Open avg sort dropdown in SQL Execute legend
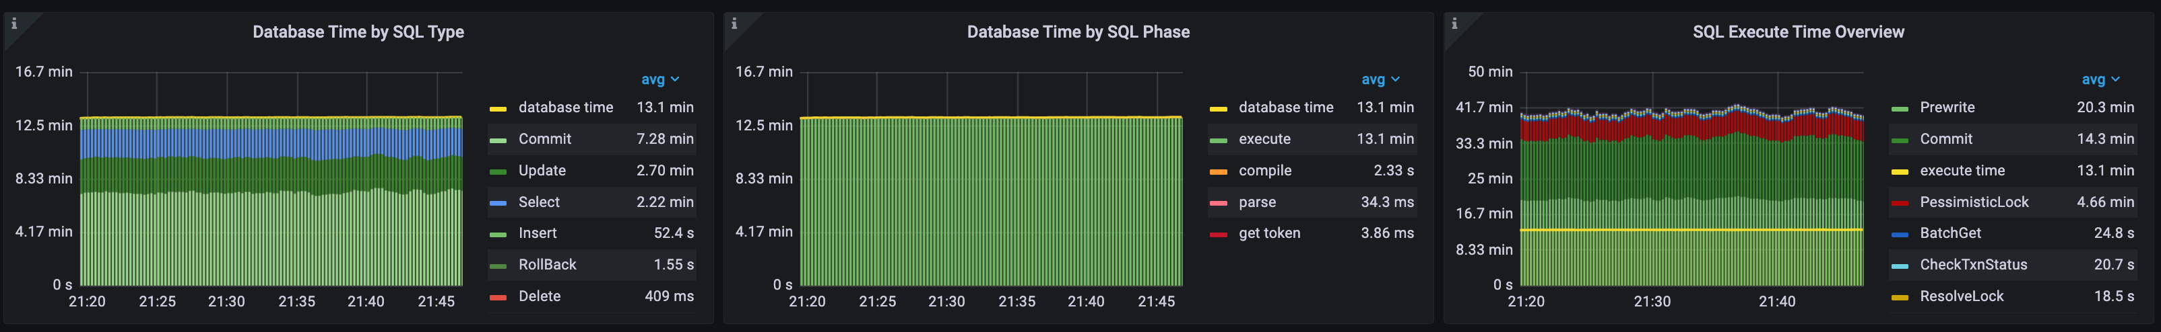The width and height of the screenshot is (2161, 332). (2100, 79)
